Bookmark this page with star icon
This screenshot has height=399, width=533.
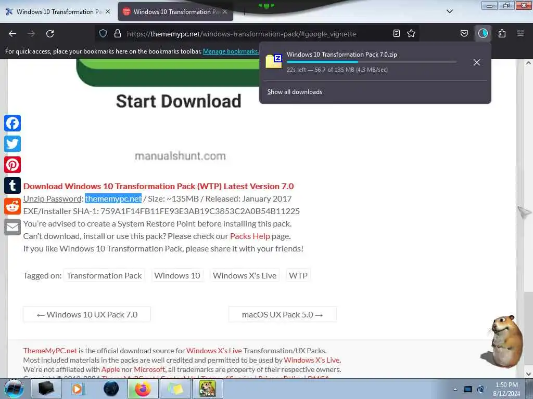(x=411, y=33)
